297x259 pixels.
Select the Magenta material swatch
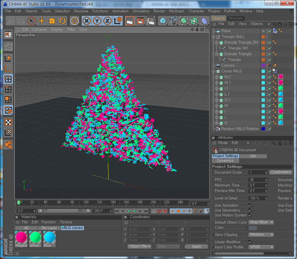tap(21, 239)
